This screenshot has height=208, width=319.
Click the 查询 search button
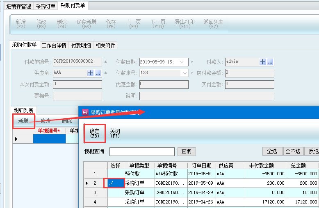tap(186, 151)
